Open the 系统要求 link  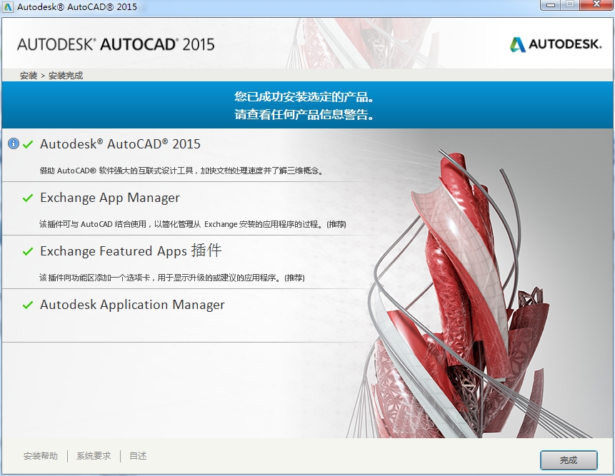tap(92, 455)
